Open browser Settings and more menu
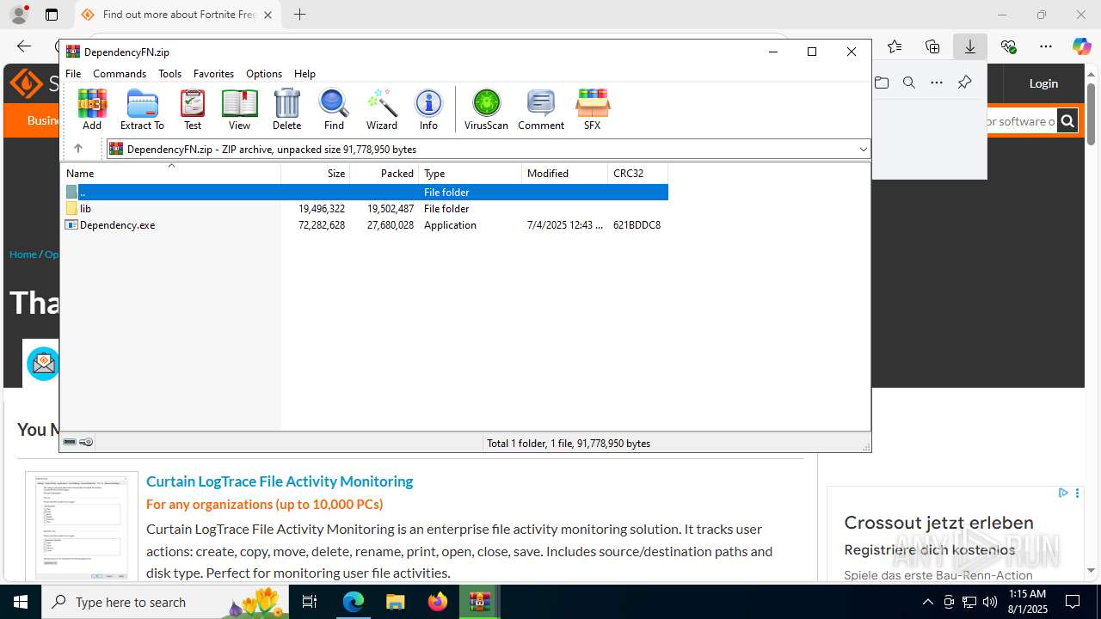The width and height of the screenshot is (1101, 619). pyautogui.click(x=1046, y=46)
